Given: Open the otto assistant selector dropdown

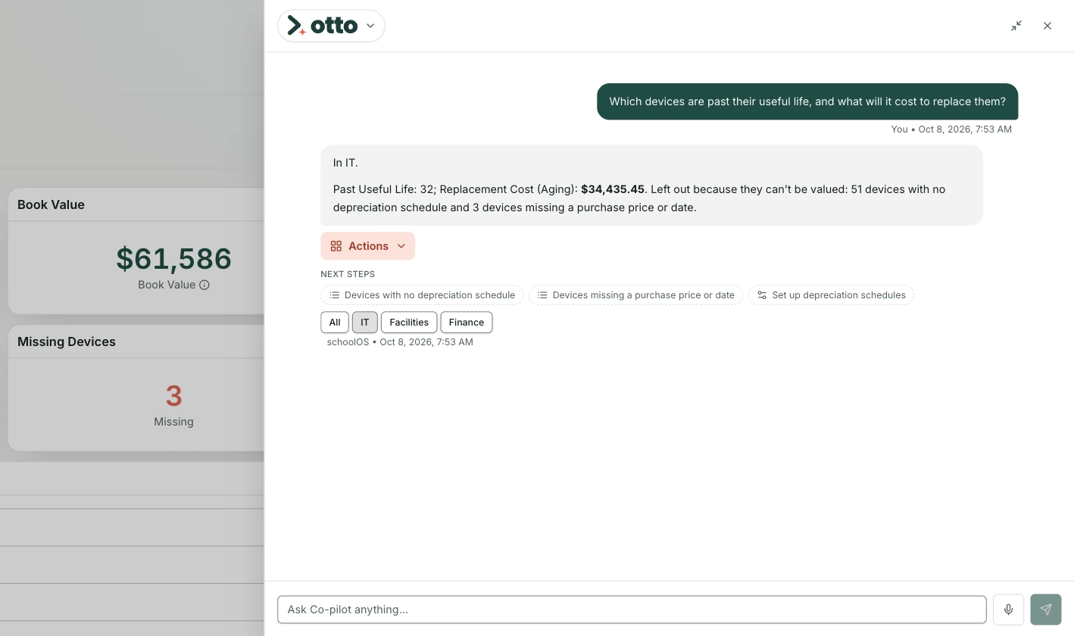Looking at the screenshot, I should click(x=331, y=26).
